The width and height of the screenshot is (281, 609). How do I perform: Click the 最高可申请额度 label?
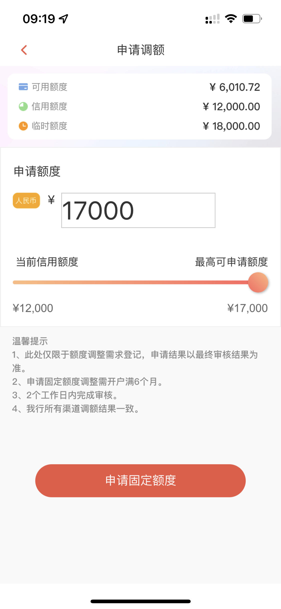[231, 262]
